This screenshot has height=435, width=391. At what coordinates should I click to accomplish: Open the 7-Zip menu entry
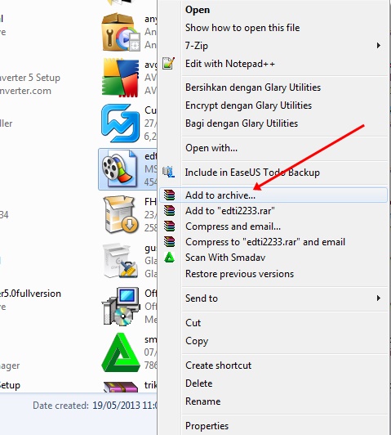coord(197,46)
